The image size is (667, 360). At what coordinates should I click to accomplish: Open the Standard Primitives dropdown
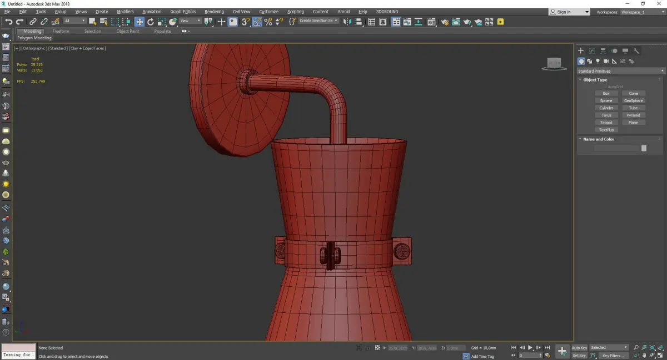click(x=620, y=71)
